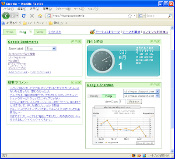Bookmark this page with the star icon

[130, 16]
